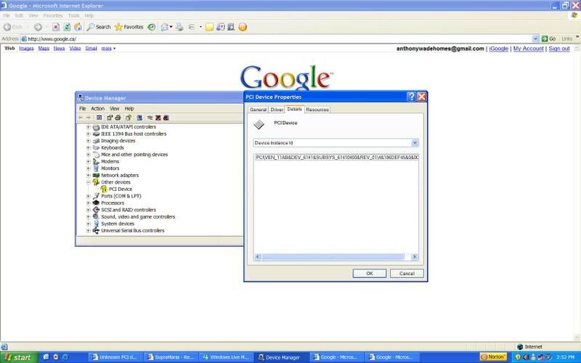581x363 pixels.
Task: Click the scrollbar right arrow in the Details box
Action: pyautogui.click(x=415, y=257)
